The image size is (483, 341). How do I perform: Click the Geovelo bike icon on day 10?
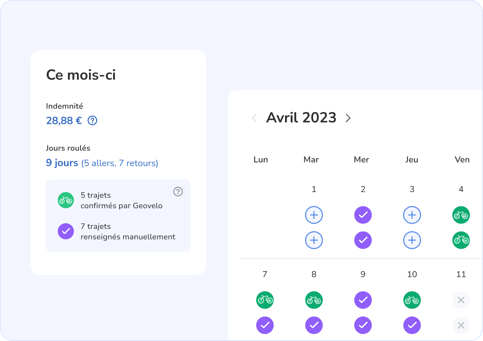coord(412,300)
